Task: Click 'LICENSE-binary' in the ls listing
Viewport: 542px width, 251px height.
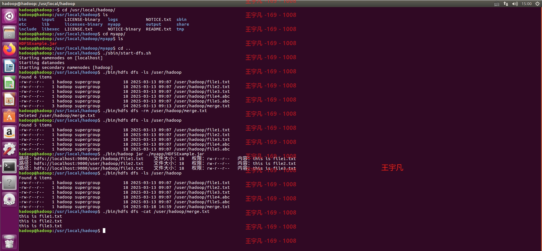Action: pos(82,19)
